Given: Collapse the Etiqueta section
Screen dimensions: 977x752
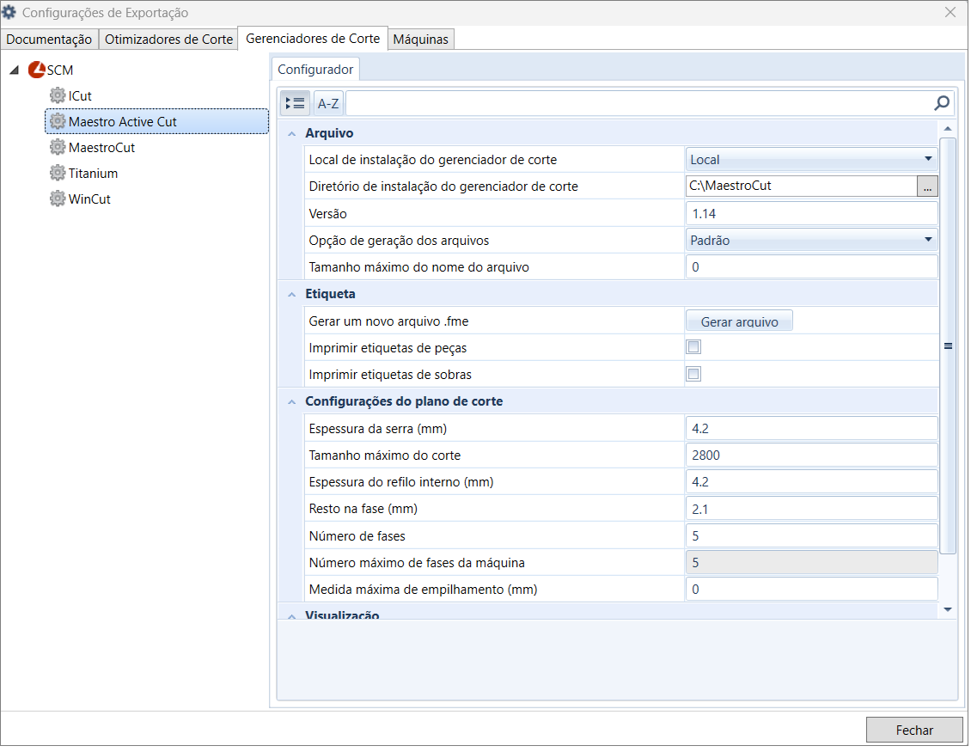Looking at the screenshot, I should click(x=291, y=294).
